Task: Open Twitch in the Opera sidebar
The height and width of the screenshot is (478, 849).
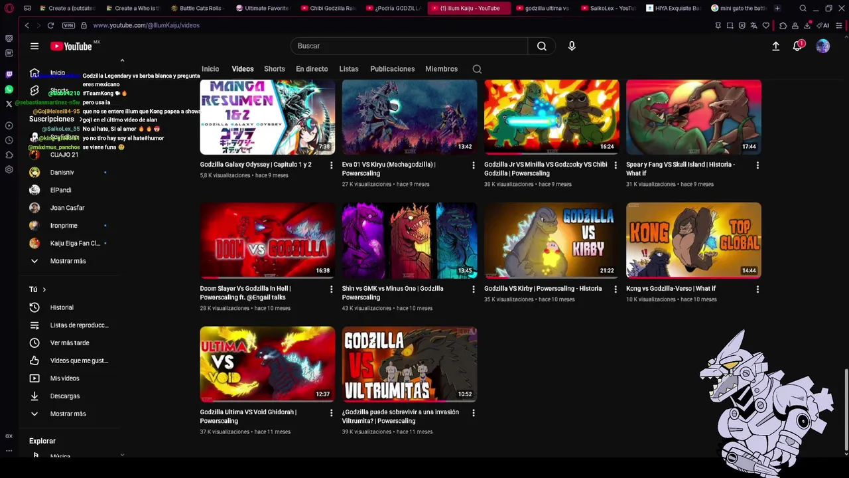Action: (9, 74)
